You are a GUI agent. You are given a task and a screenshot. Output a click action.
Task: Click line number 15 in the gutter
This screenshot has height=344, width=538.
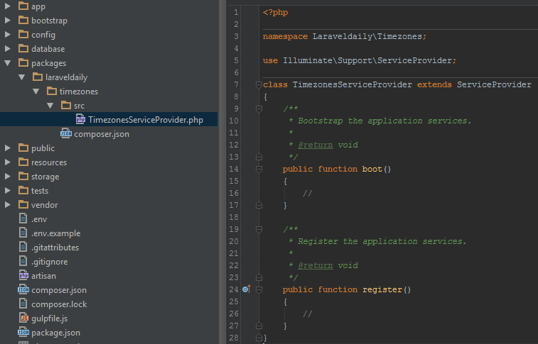(x=234, y=181)
